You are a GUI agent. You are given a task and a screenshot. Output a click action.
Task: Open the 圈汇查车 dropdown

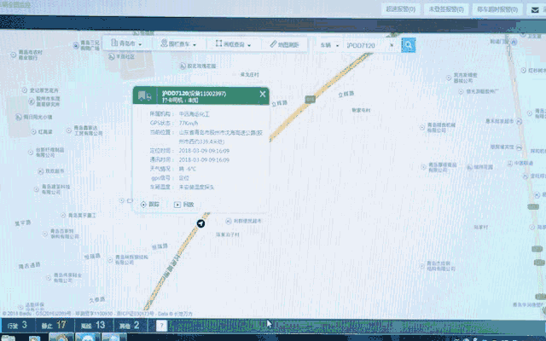click(x=178, y=43)
